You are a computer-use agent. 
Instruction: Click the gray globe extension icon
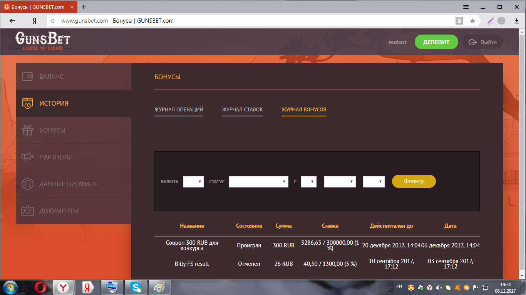pos(501,21)
